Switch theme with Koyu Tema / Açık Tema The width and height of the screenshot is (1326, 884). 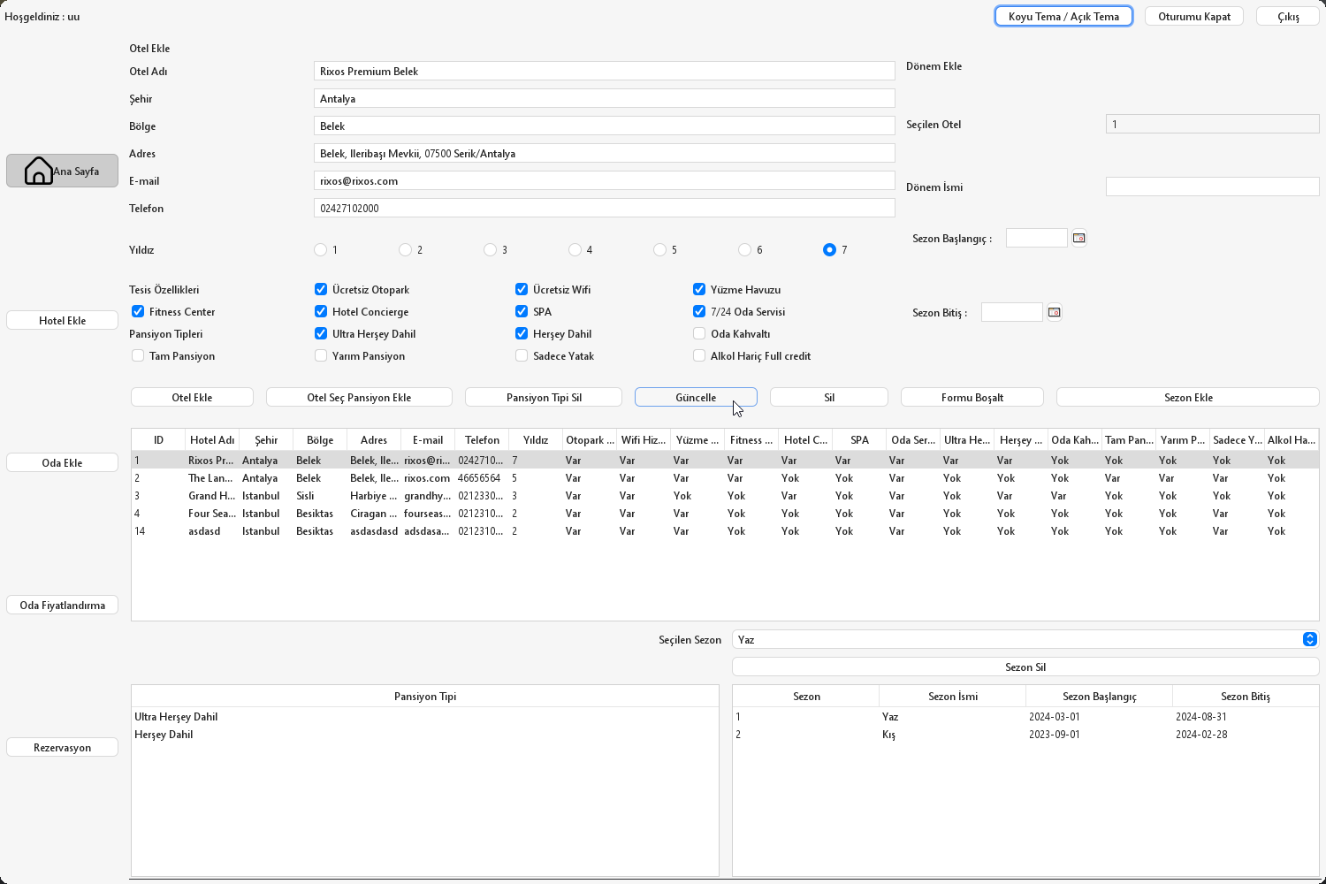click(x=1063, y=16)
